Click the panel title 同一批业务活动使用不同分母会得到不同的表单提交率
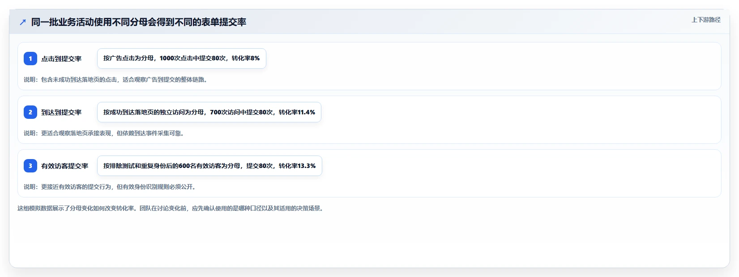 (x=139, y=22)
